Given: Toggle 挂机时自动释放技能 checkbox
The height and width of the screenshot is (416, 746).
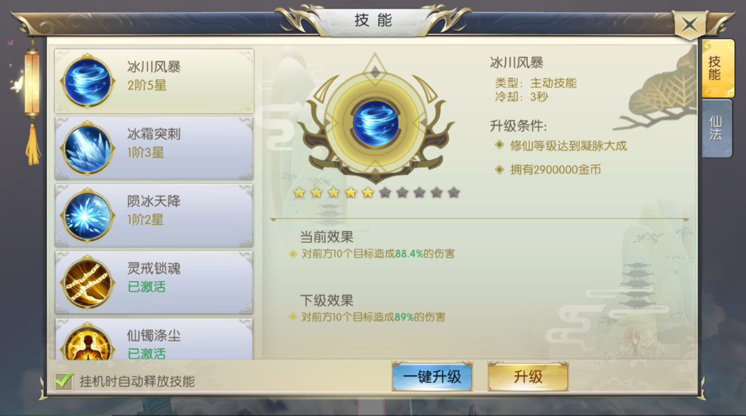Looking at the screenshot, I should pyautogui.click(x=64, y=381).
